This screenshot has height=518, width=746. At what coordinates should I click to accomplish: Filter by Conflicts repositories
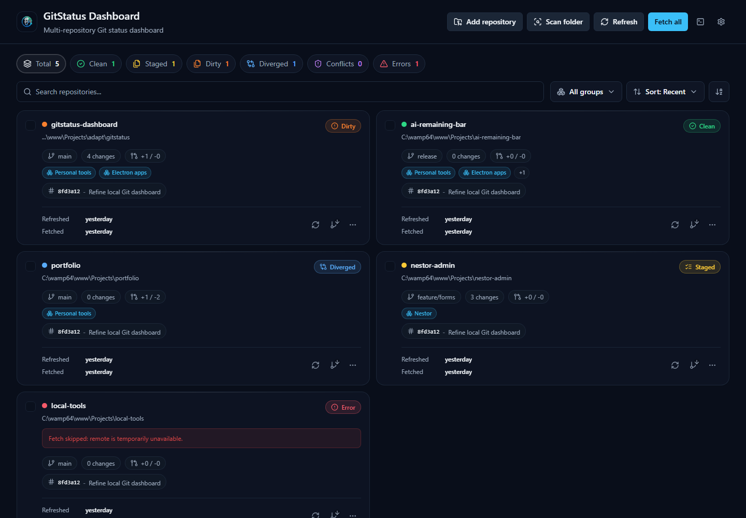point(338,64)
